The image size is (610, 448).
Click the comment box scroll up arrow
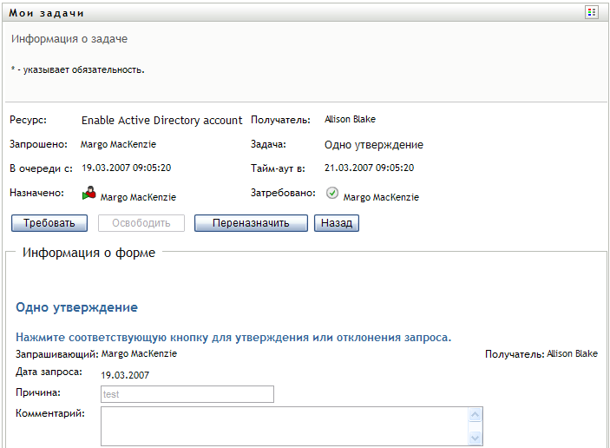[475, 415]
